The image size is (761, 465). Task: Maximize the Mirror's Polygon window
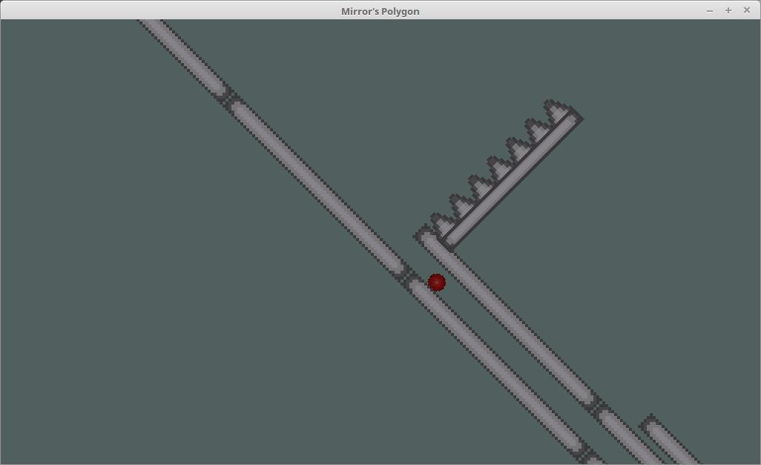click(728, 10)
